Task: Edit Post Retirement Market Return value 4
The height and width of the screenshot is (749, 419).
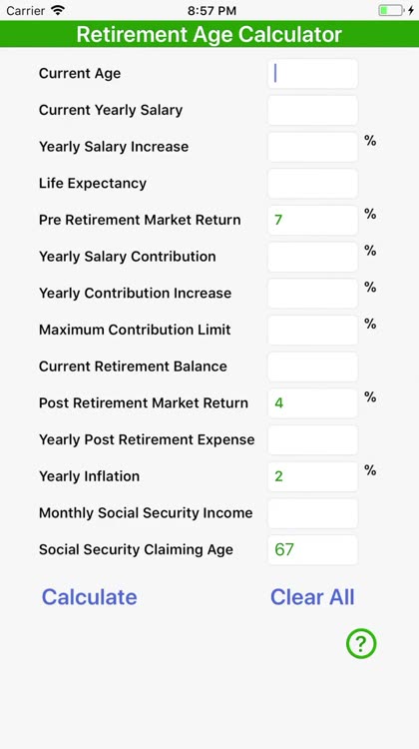Action: click(x=312, y=403)
